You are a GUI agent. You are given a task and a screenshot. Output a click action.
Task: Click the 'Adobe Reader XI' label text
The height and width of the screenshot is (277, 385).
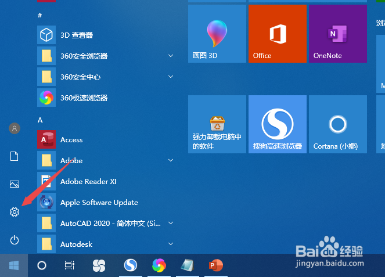point(88,182)
